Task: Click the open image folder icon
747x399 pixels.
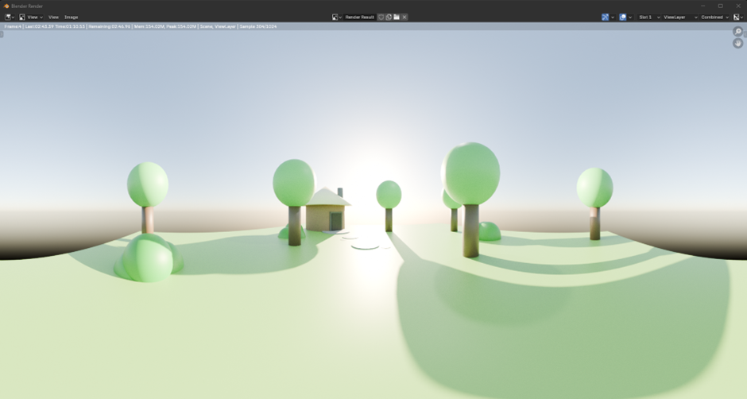Action: 397,17
